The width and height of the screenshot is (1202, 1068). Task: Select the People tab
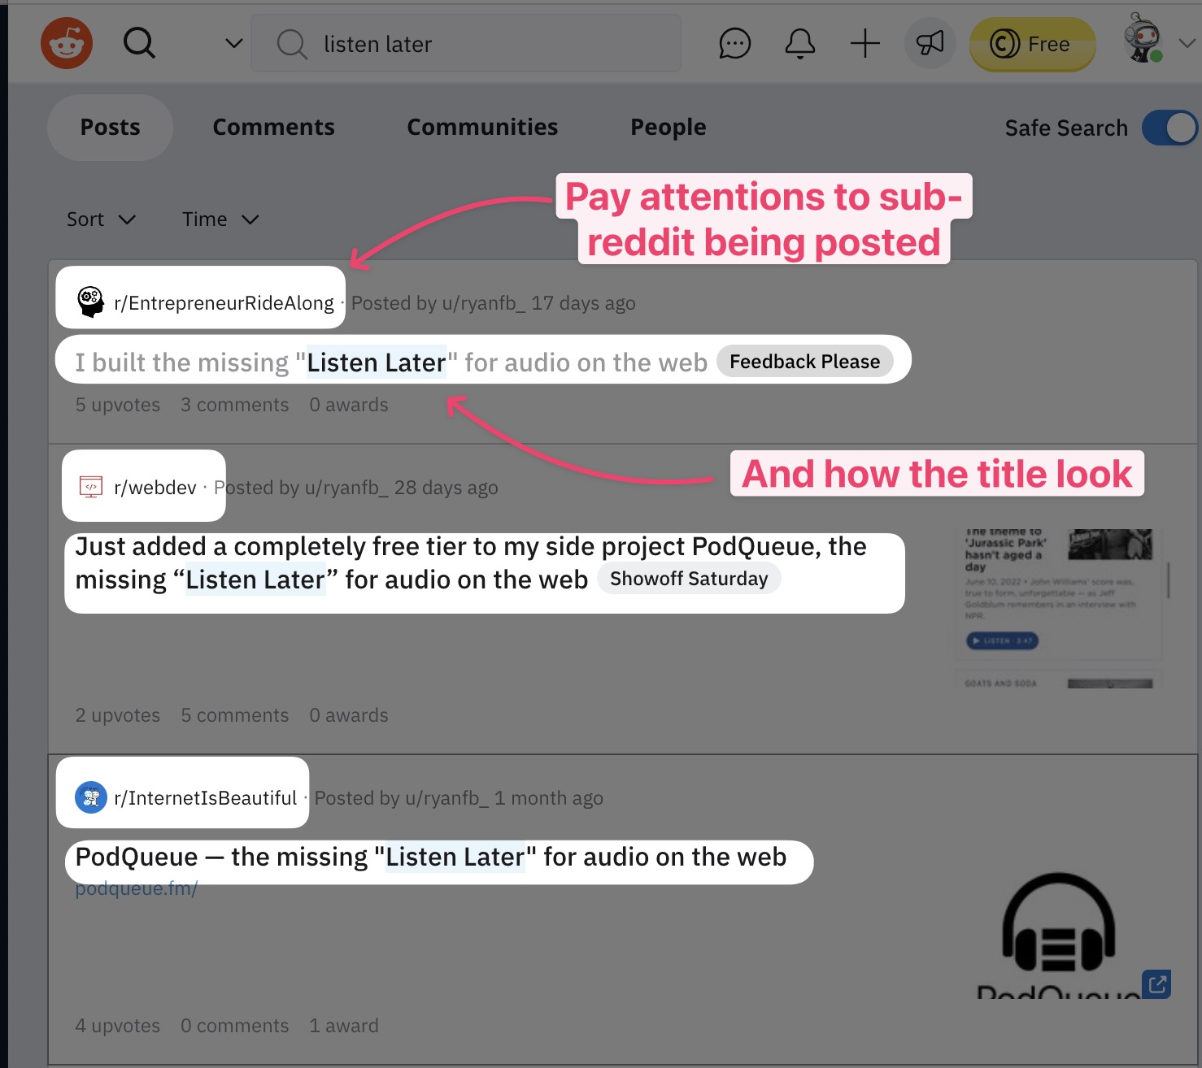tap(668, 128)
